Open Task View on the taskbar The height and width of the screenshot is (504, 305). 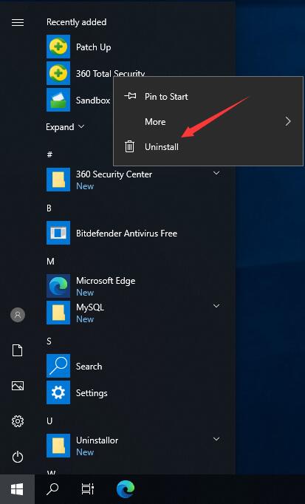tap(88, 489)
